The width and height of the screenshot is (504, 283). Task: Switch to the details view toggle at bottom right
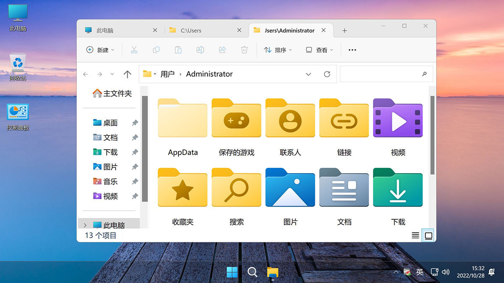click(x=415, y=235)
